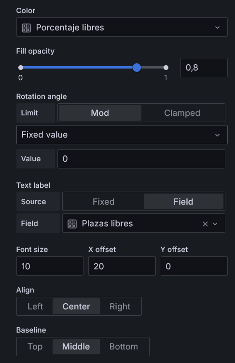Click the Fill opacity slider handle
235x363 pixels.
click(x=137, y=68)
